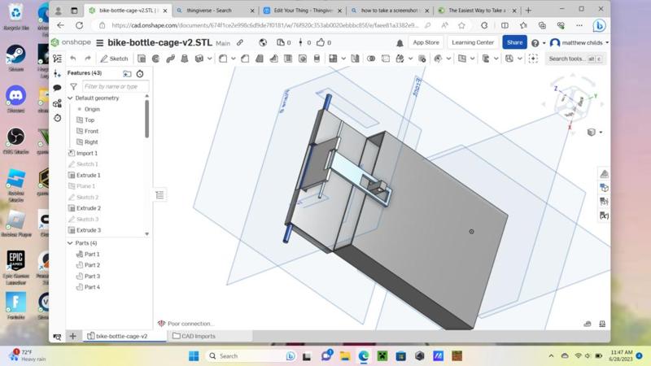Collapse the Parts (4) group

coord(70,242)
